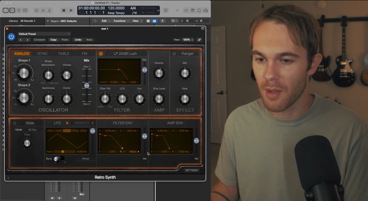The height and width of the screenshot is (201, 368).
Task: Click the grid view icon in the Tracks menu bar
Action: click(x=148, y=21)
